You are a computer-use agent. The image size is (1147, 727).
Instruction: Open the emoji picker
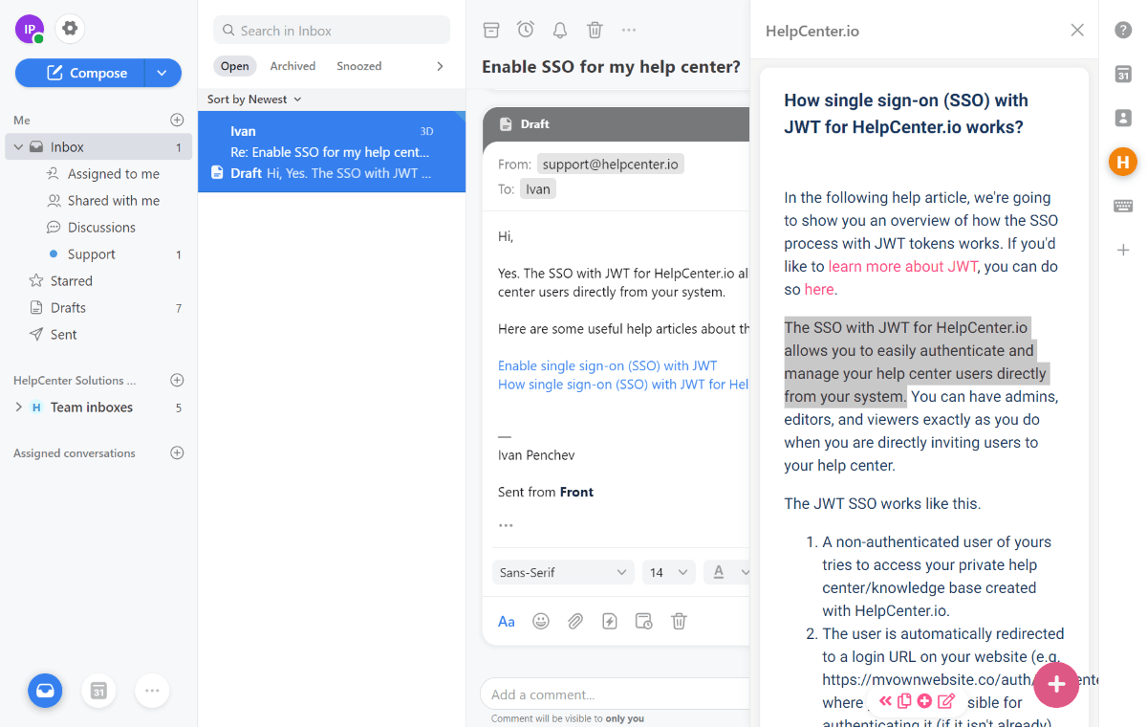(541, 621)
